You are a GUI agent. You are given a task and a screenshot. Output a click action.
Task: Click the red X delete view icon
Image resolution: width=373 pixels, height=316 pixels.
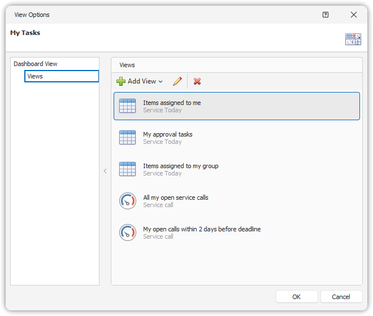pyautogui.click(x=197, y=81)
